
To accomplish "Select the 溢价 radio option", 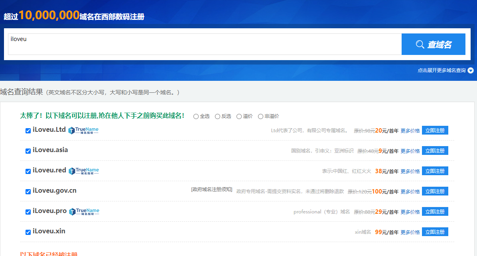I will point(239,116).
